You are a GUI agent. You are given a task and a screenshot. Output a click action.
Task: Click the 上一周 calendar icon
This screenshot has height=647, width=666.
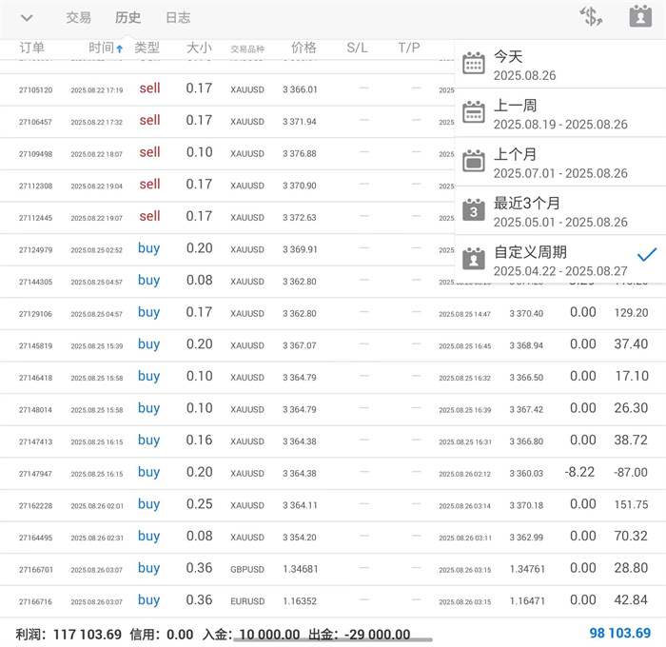pyautogui.click(x=474, y=112)
